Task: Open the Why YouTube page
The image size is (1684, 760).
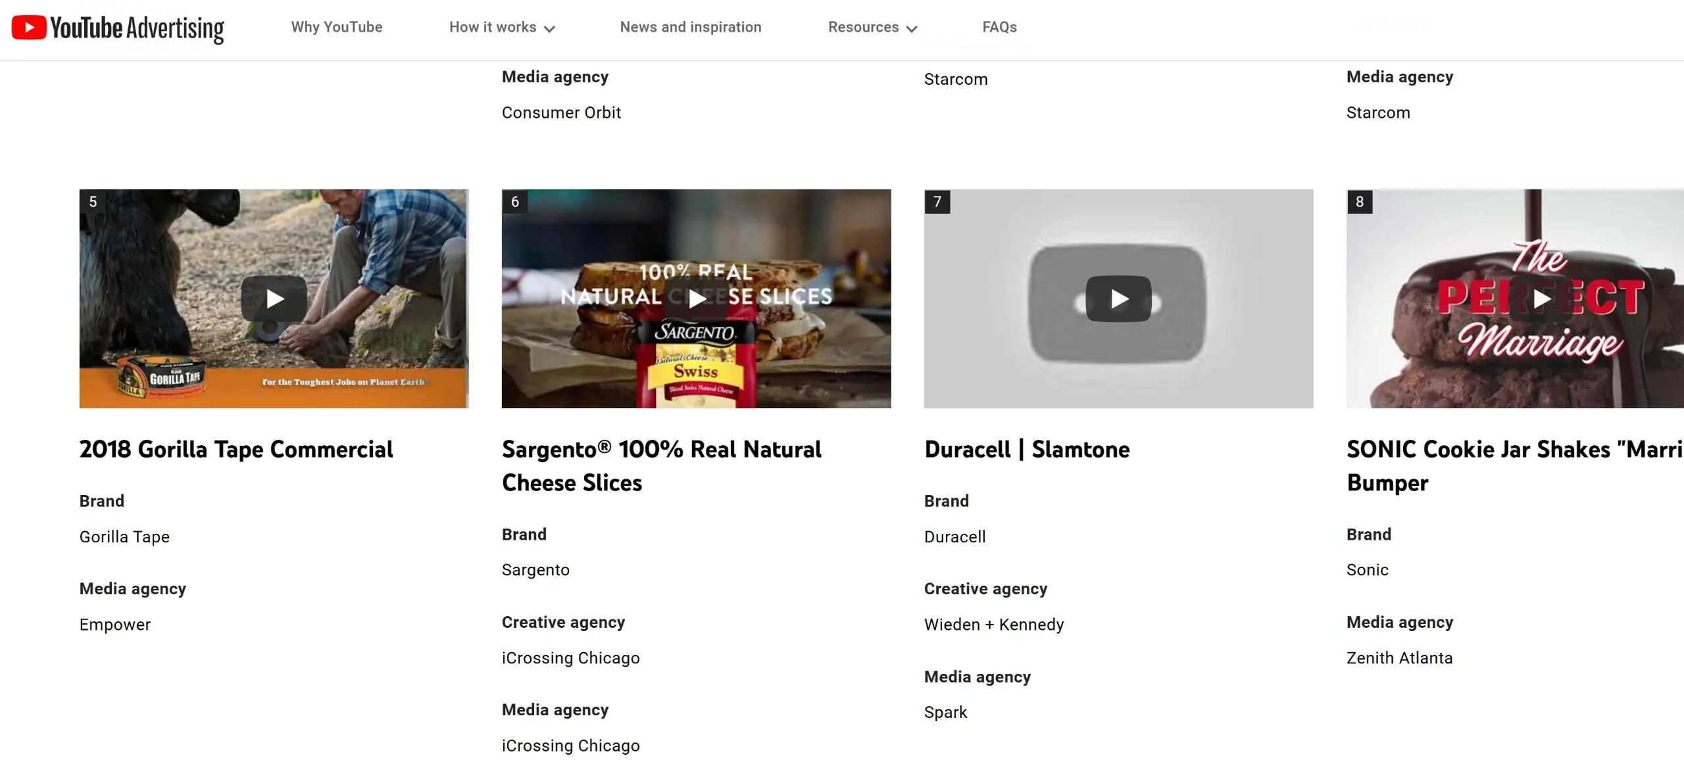Action: click(x=337, y=27)
